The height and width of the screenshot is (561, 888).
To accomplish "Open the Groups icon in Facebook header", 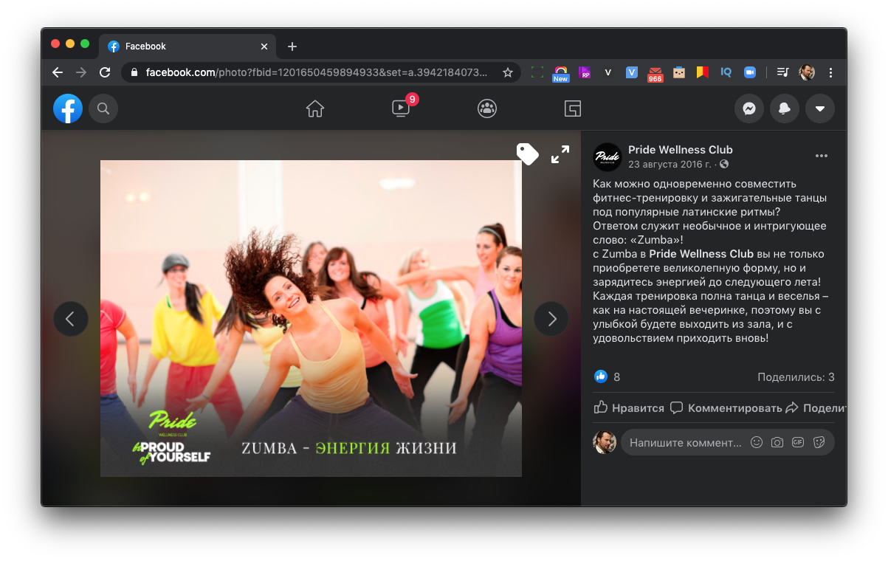I will coord(487,109).
